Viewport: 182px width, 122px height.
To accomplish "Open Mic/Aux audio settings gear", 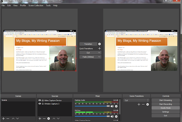I will tap(116, 116).
